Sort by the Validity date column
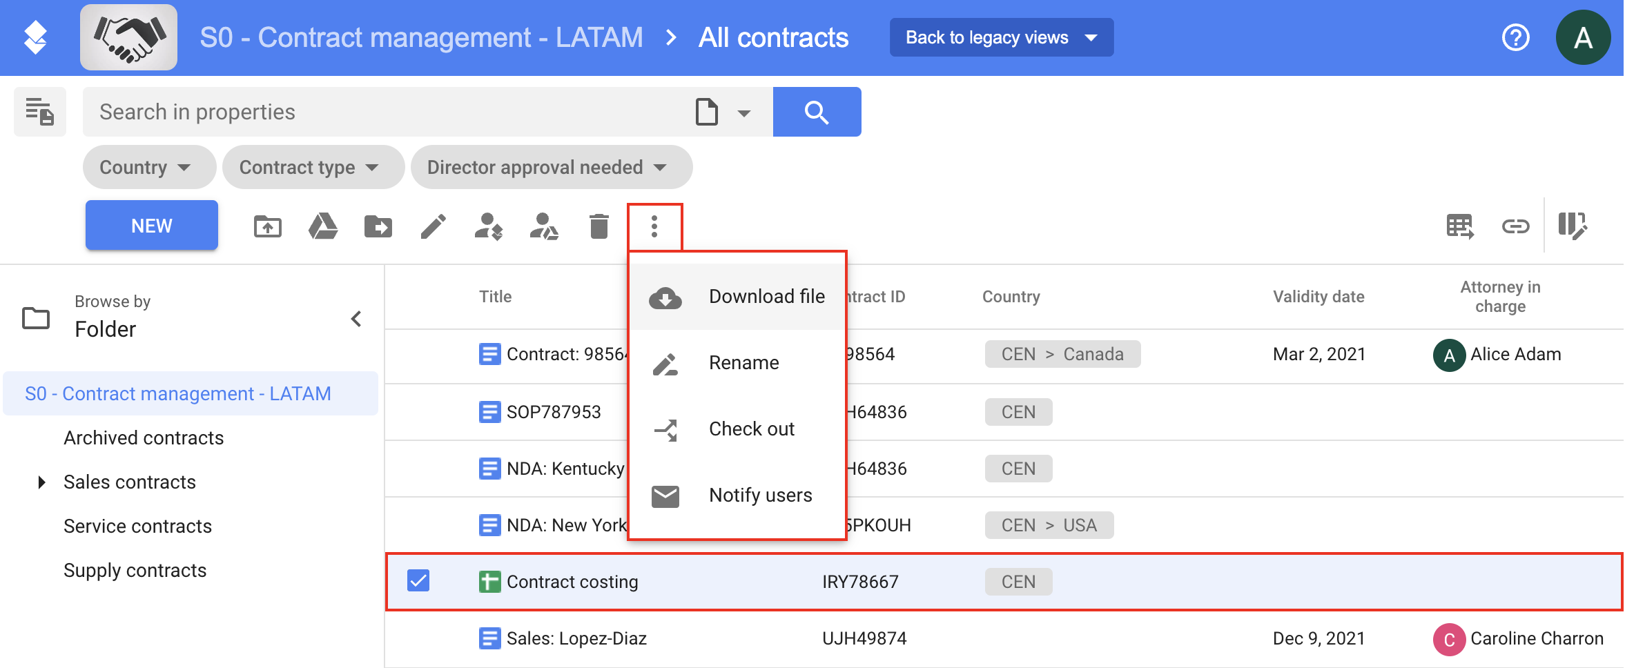Image resolution: width=1625 pixels, height=668 pixels. [x=1319, y=297]
